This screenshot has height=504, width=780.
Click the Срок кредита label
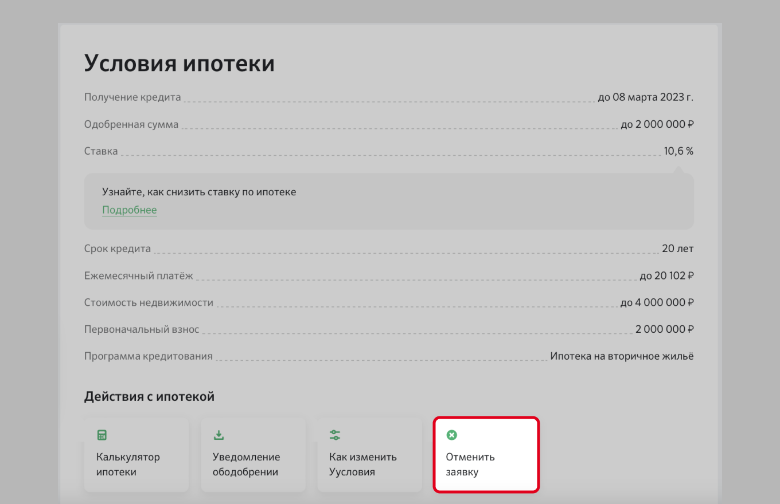(118, 249)
